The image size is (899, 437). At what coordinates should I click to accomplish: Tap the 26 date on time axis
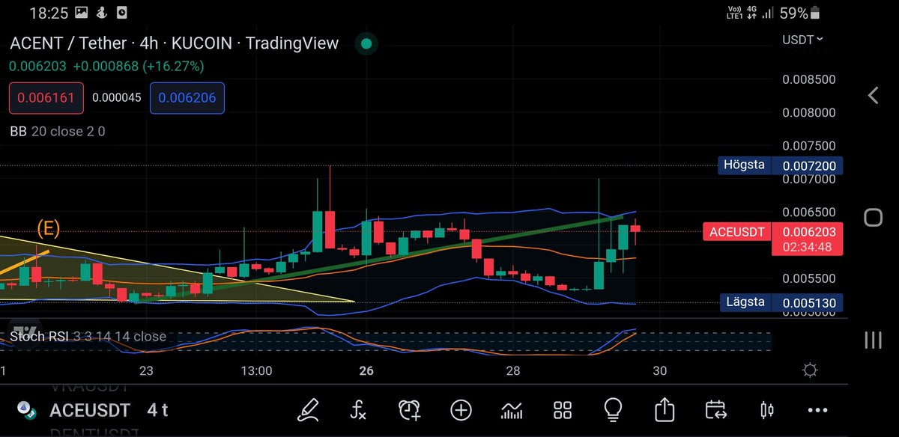point(366,370)
